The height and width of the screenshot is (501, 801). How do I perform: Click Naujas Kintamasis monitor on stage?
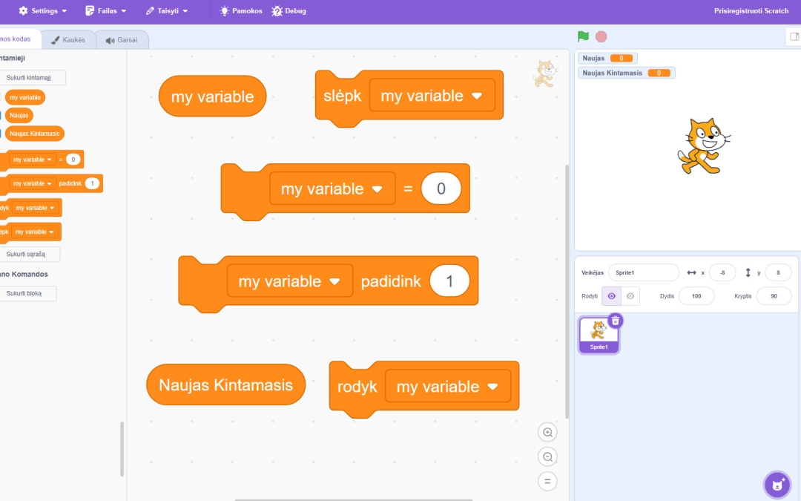click(626, 73)
